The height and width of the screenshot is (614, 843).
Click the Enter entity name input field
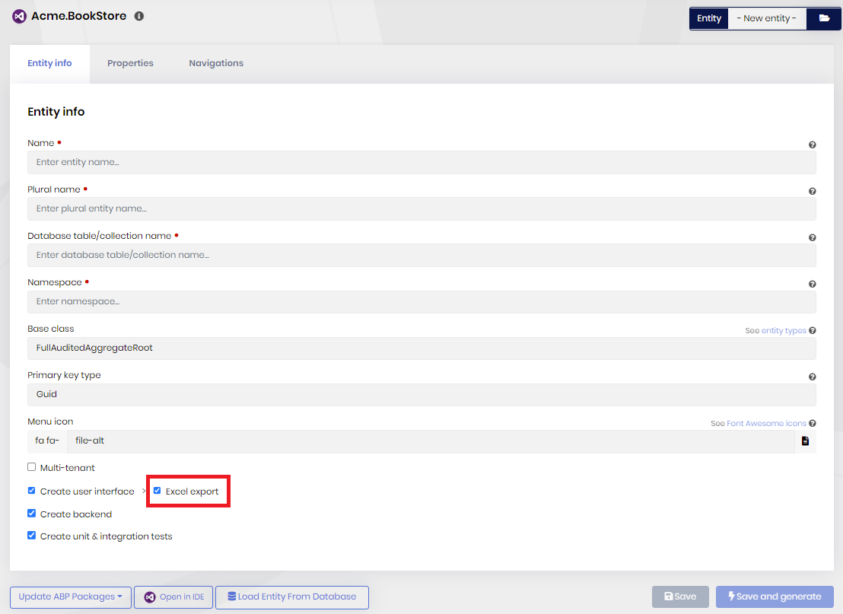pos(421,162)
